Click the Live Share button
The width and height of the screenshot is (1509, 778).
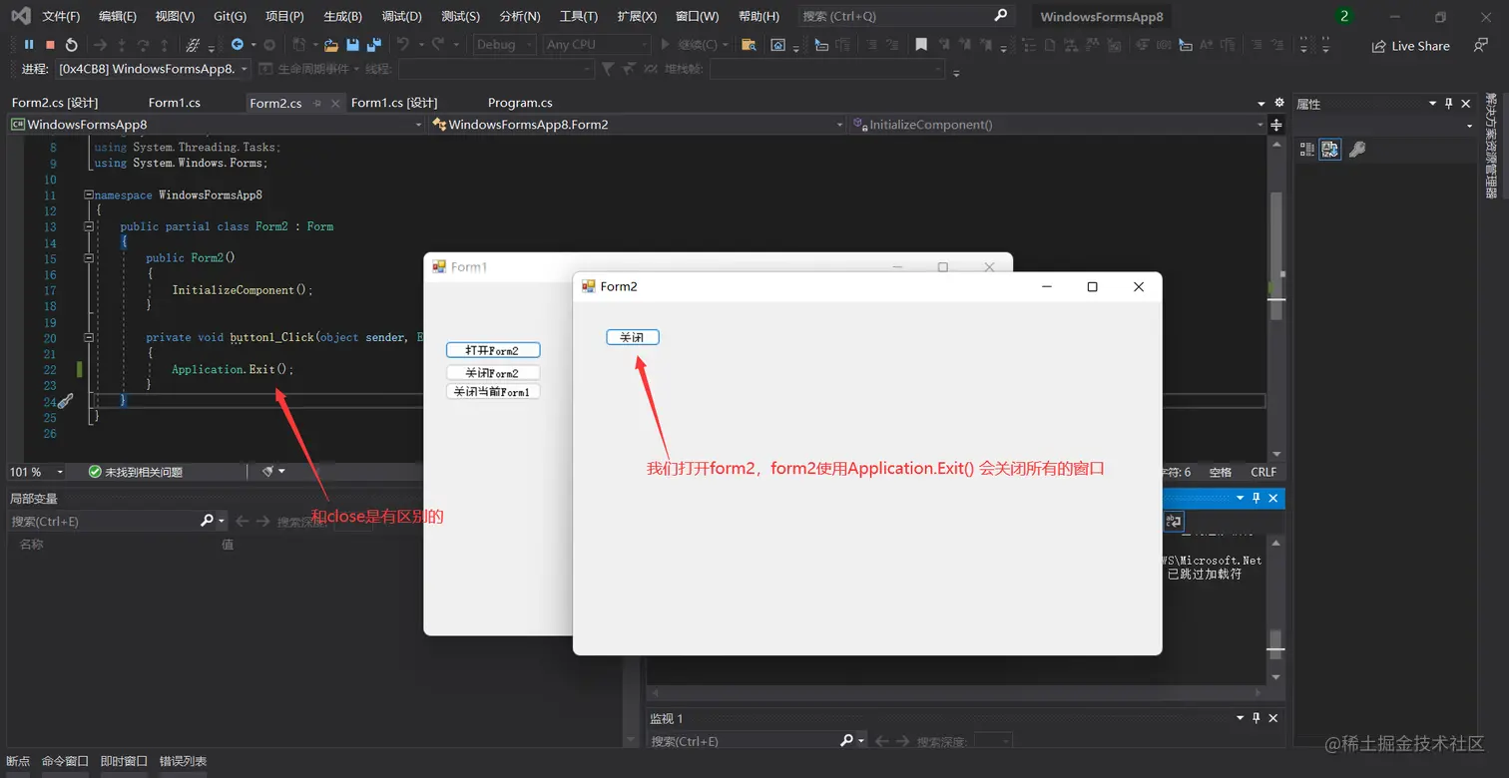tap(1411, 46)
